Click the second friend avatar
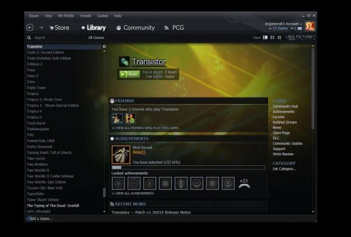351x237 pixels. click(x=130, y=118)
